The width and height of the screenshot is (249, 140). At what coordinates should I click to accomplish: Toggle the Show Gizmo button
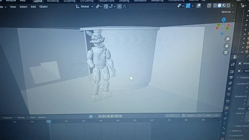188,6
